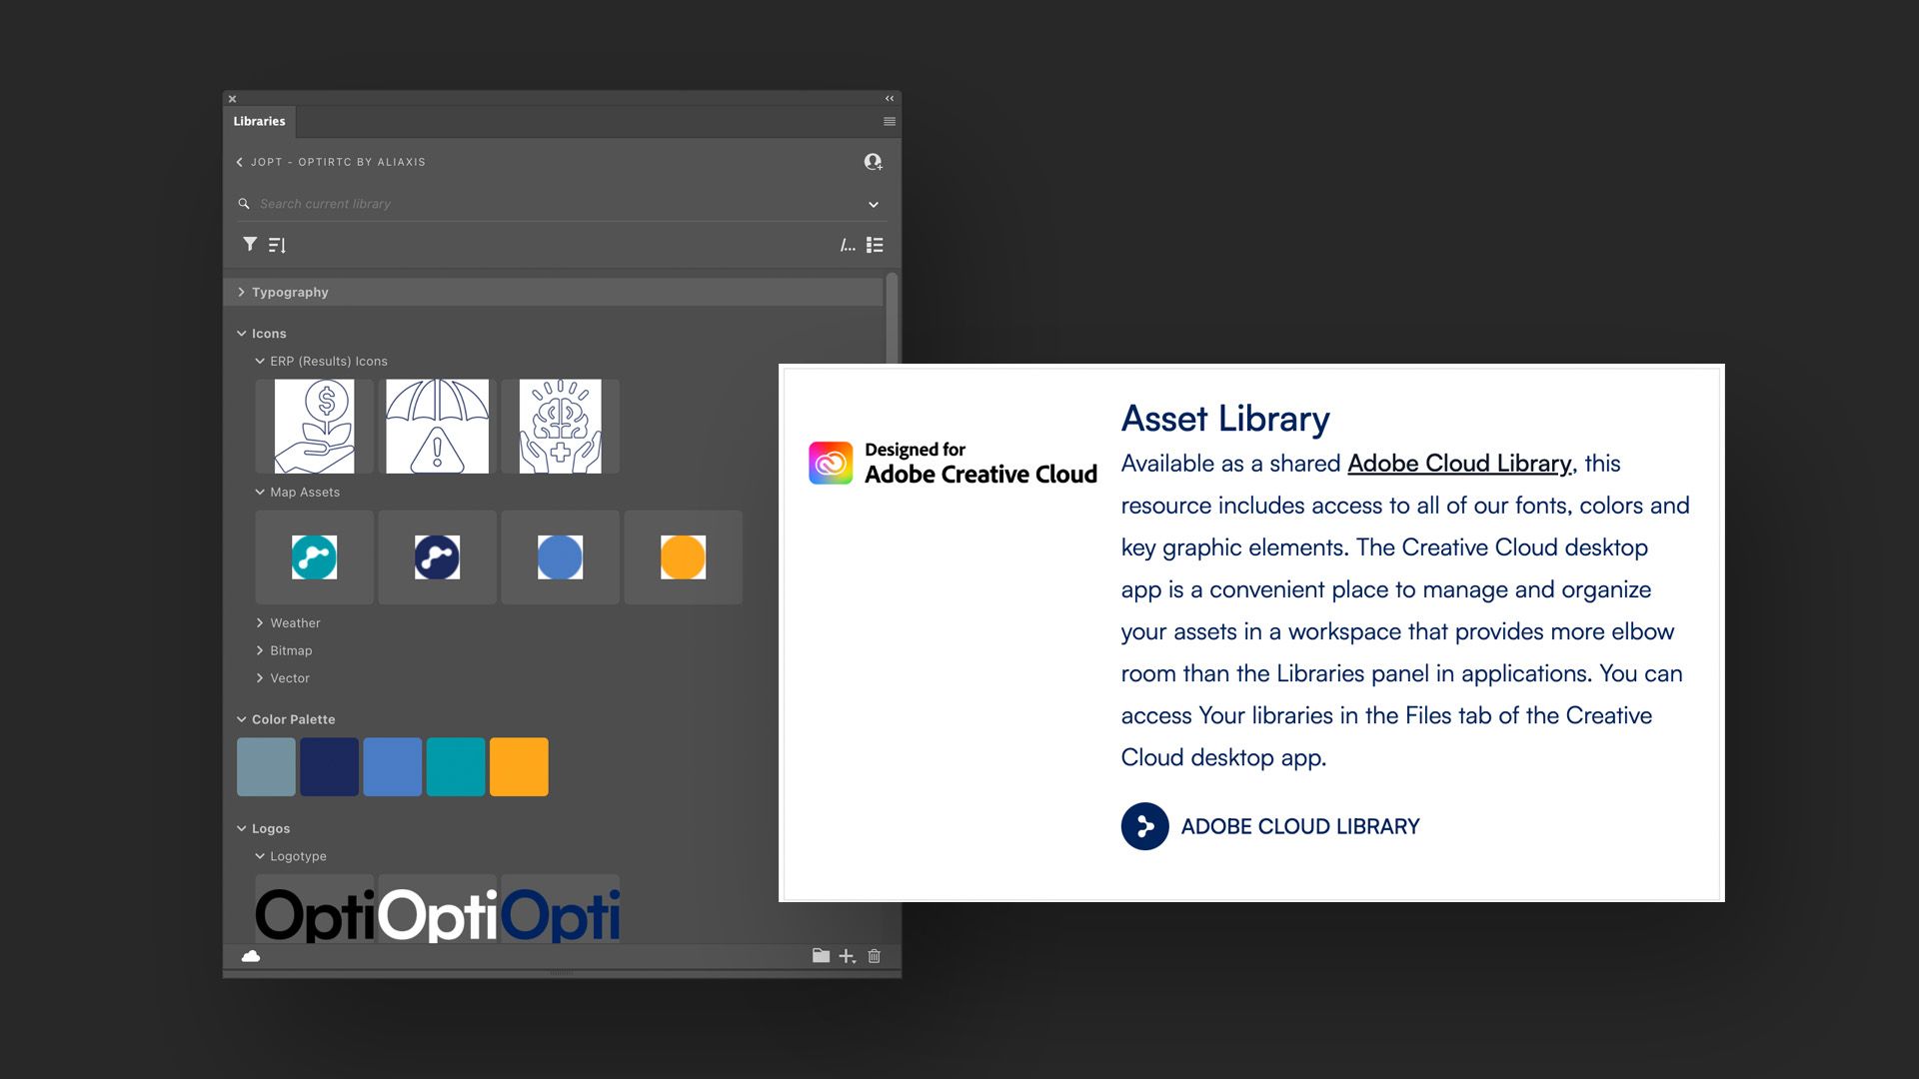Click the delete trash icon

coord(875,956)
